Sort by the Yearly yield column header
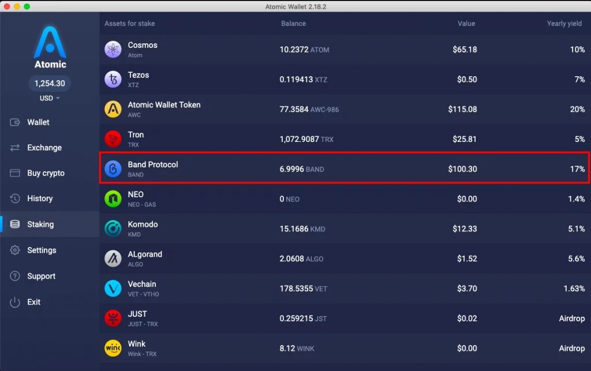Screen dimensions: 591x371 click(564, 23)
